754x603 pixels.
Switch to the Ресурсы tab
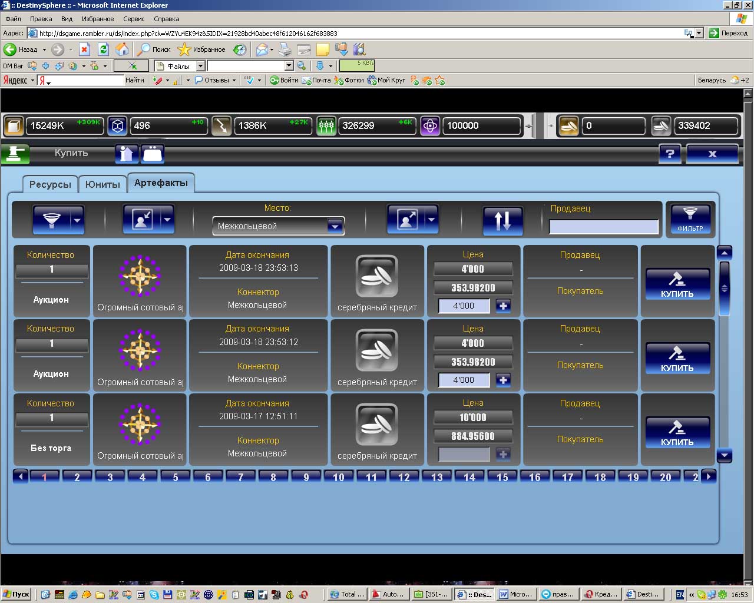[x=50, y=184]
